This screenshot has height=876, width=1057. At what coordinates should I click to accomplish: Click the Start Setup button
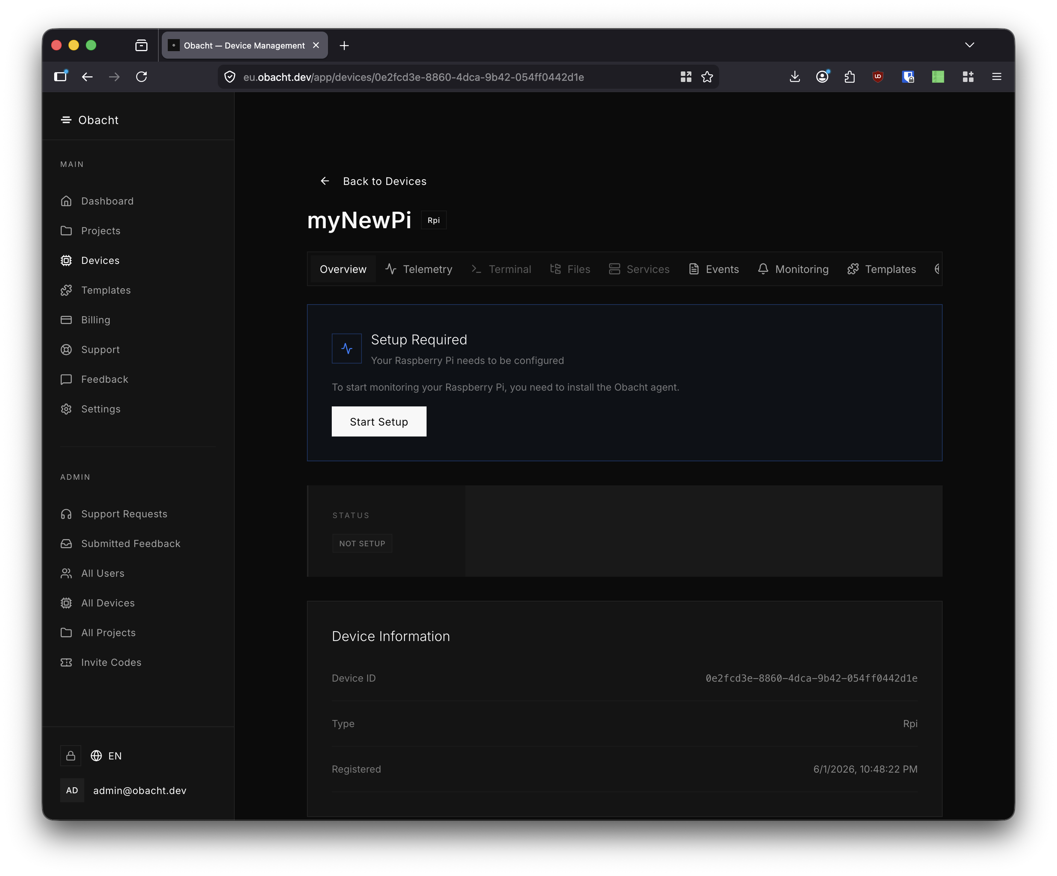click(378, 422)
